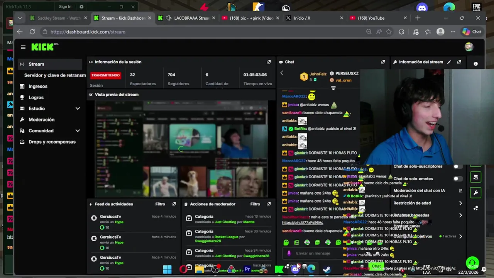This screenshot has width=494, height=278.
Task: Select the camera panel icon in right sidebar
Action: (475, 177)
